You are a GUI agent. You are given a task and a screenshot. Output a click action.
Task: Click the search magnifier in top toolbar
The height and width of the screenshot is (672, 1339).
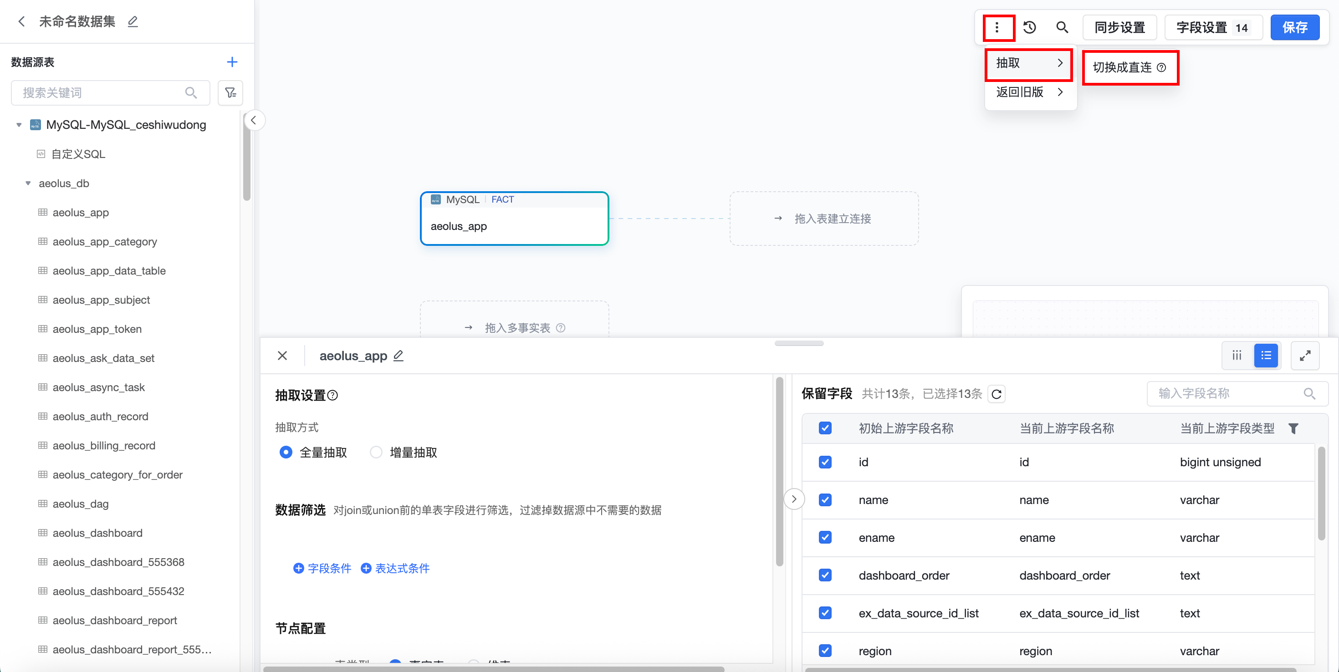pyautogui.click(x=1062, y=28)
